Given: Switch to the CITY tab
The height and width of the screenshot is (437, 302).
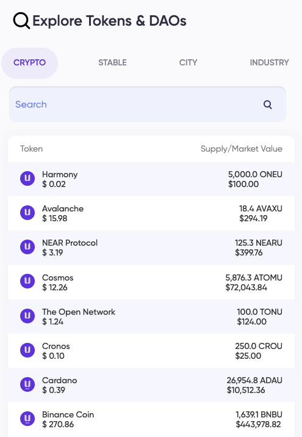Looking at the screenshot, I should pos(189,62).
